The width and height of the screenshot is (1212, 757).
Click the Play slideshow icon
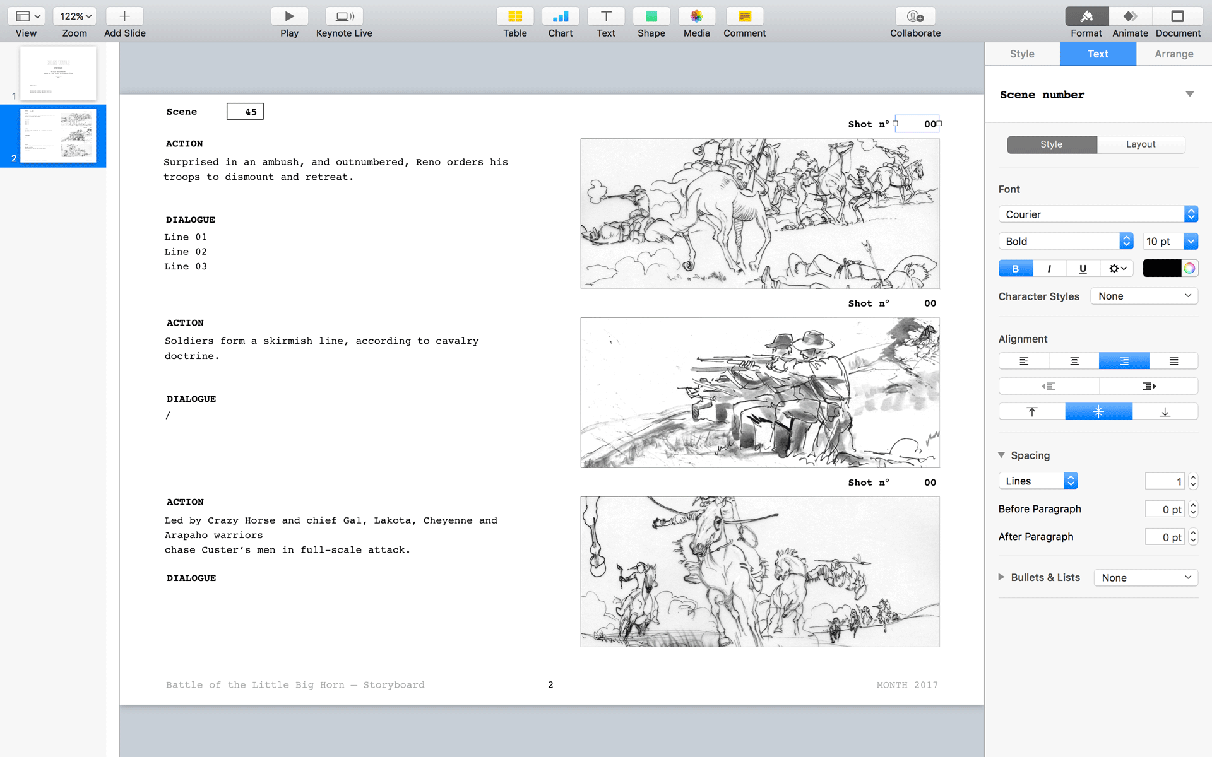click(x=289, y=16)
